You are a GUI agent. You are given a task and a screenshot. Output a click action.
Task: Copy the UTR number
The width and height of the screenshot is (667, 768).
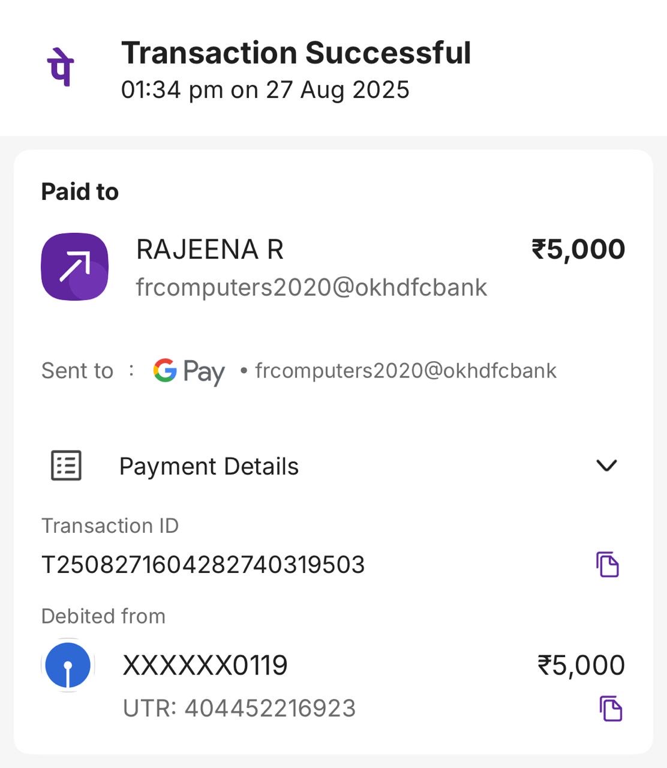tap(611, 709)
